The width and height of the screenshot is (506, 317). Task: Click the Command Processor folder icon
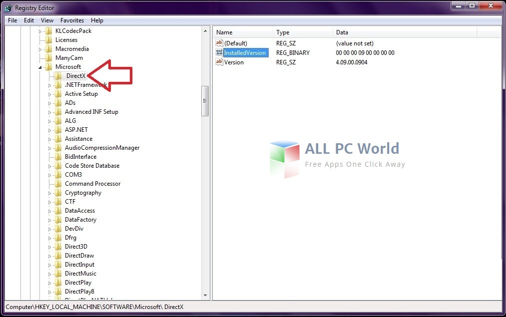[58, 184]
